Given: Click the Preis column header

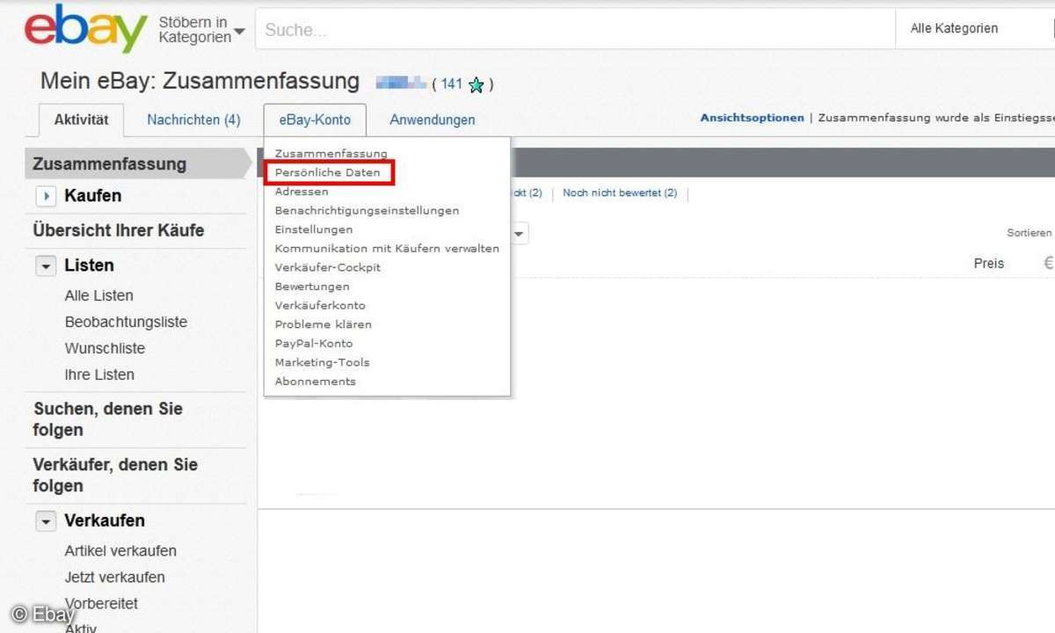Looking at the screenshot, I should point(989,263).
